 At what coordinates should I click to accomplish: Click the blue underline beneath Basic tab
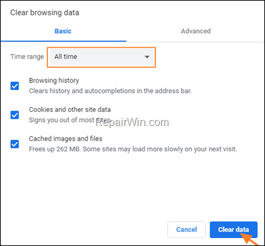pyautogui.click(x=63, y=41)
